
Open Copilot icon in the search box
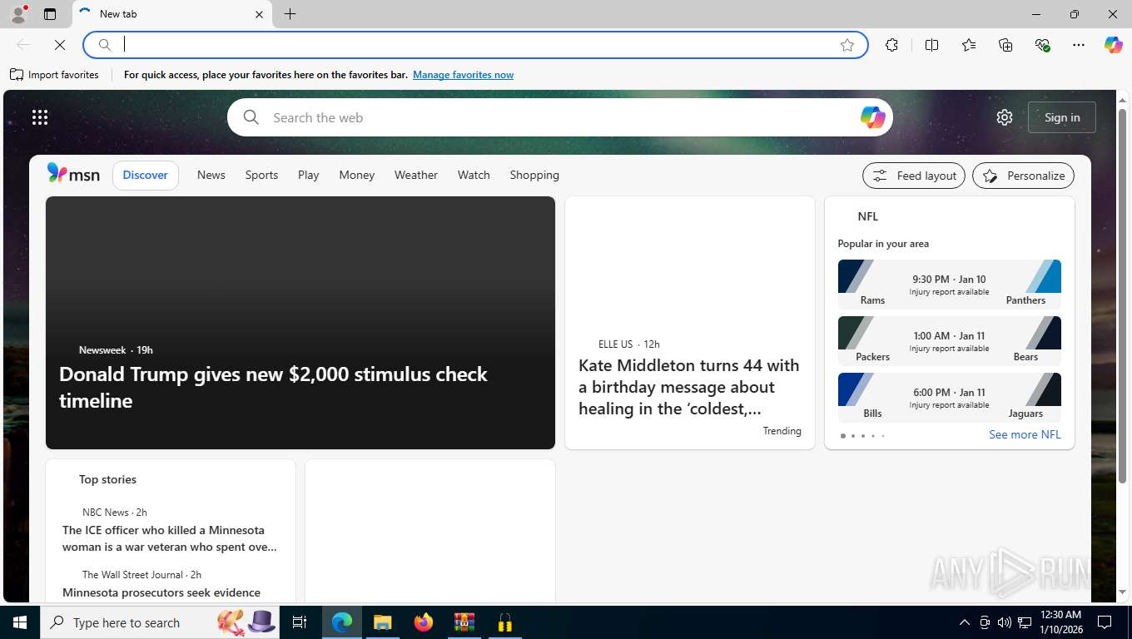click(x=872, y=117)
